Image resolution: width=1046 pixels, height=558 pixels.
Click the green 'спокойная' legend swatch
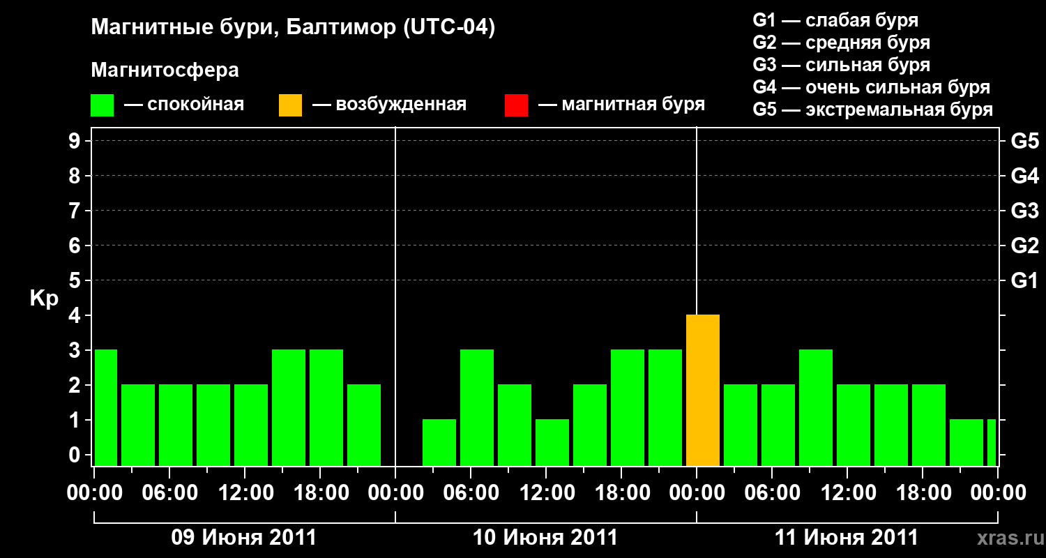click(x=103, y=105)
